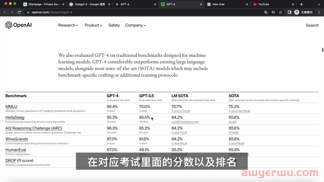Click the GPT-4 column header

(112, 96)
